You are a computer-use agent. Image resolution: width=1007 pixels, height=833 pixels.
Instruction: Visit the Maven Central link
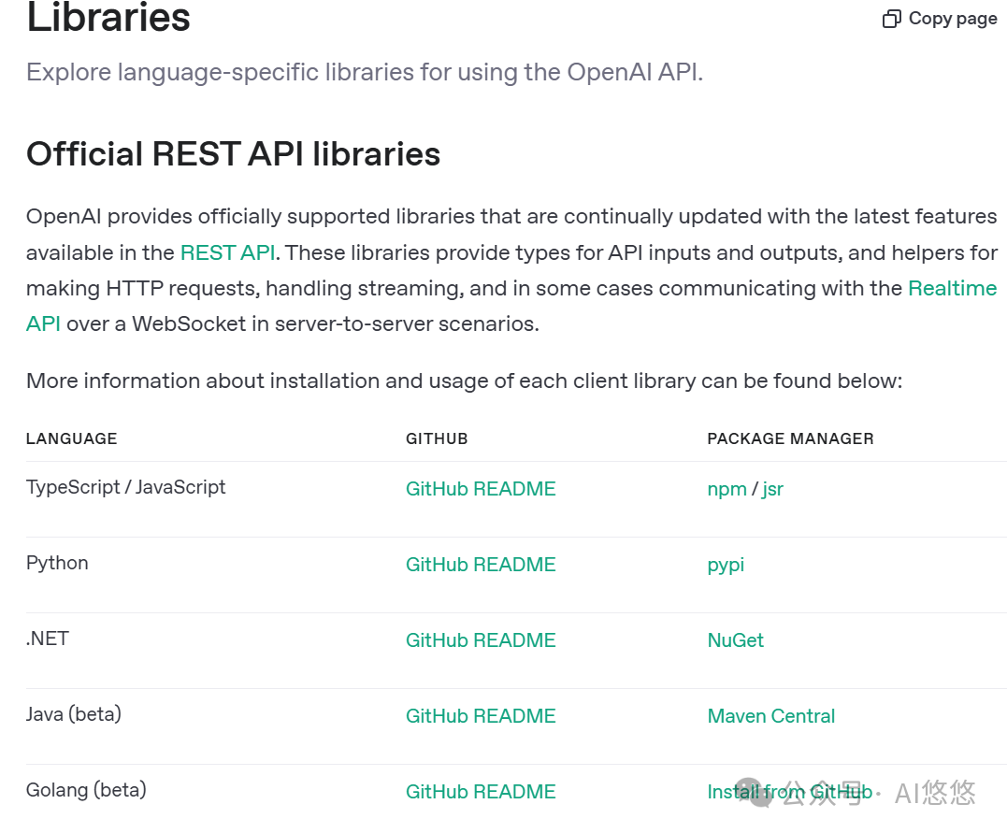(770, 716)
